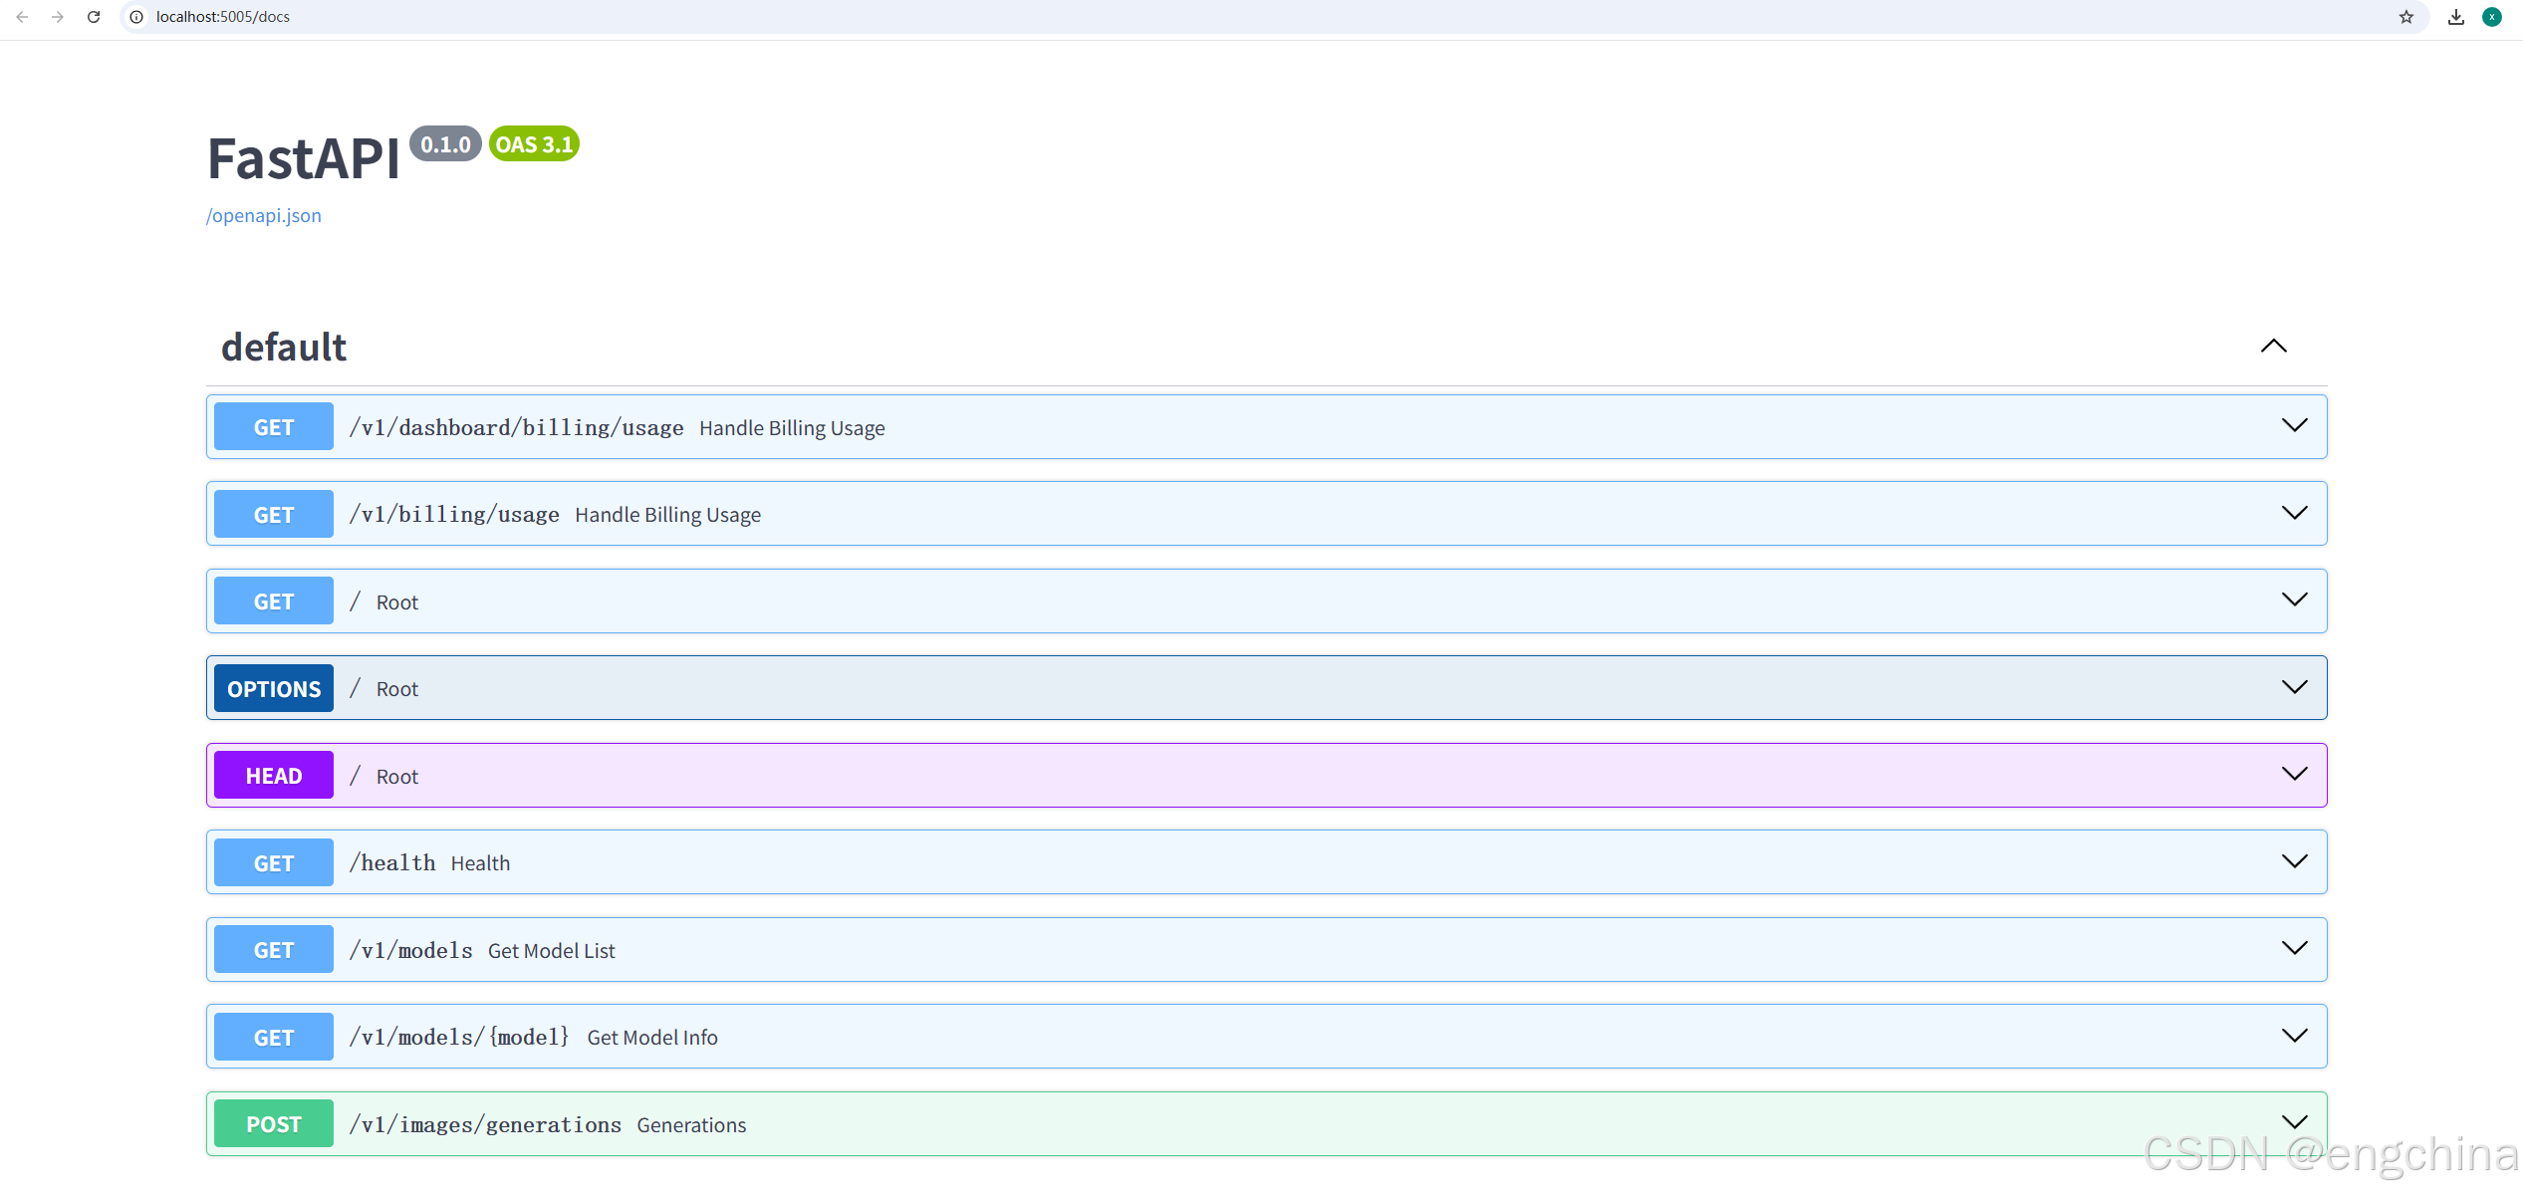The width and height of the screenshot is (2523, 1194).
Task: Click GET badge for /v1/billing/usage
Action: click(x=274, y=515)
